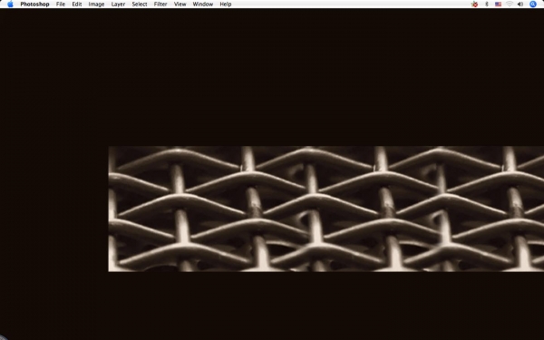The width and height of the screenshot is (544, 340).
Task: Click the red ladybug status icon
Action: click(x=474, y=5)
